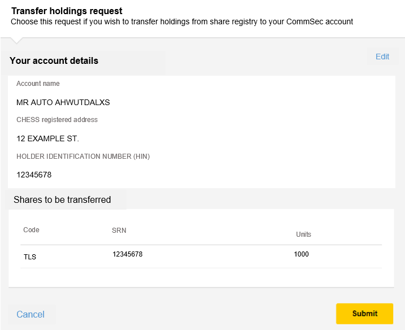Click the Your account details heading

pos(54,60)
